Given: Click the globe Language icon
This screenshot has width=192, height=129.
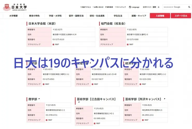Looking at the screenshot, I should [x=130, y=7].
